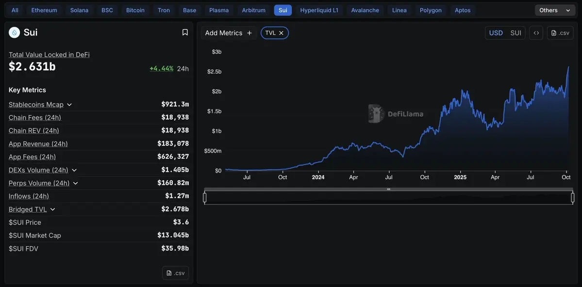Bookmark the Sui chain
Viewport: 582px width, 287px height.
[185, 32]
